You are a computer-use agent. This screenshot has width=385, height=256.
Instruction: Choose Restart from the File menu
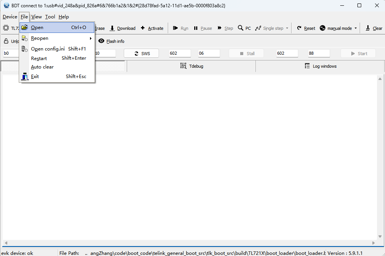coord(57,58)
